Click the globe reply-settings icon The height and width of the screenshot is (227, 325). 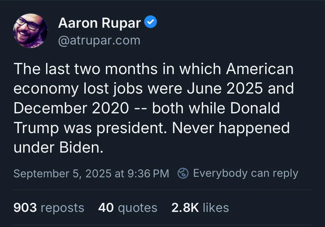coord(183,173)
